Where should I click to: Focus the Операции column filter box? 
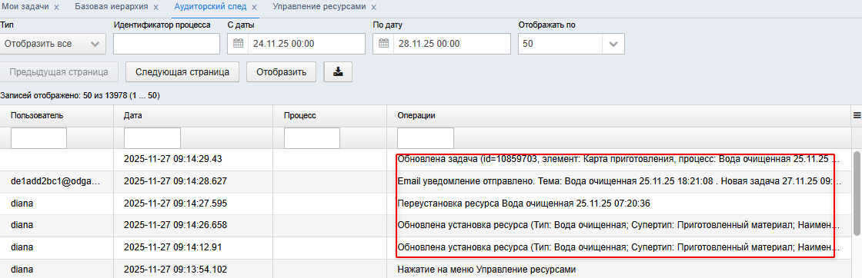tap(426, 138)
